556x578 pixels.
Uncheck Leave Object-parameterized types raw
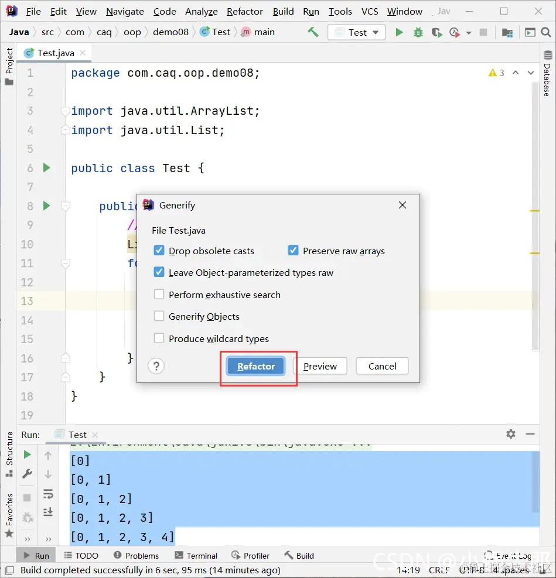pyautogui.click(x=159, y=272)
